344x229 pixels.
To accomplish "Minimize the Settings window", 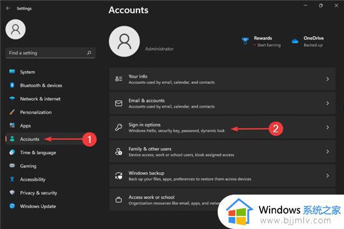I will tap(305, 6).
